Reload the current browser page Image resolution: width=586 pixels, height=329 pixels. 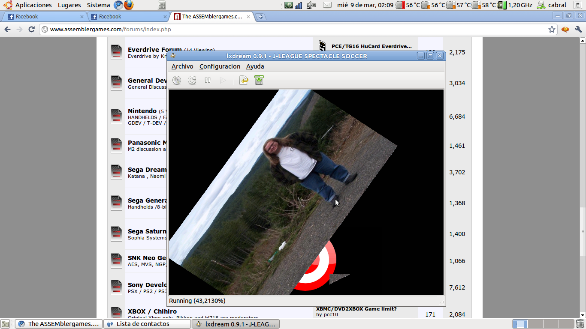pos(31,30)
